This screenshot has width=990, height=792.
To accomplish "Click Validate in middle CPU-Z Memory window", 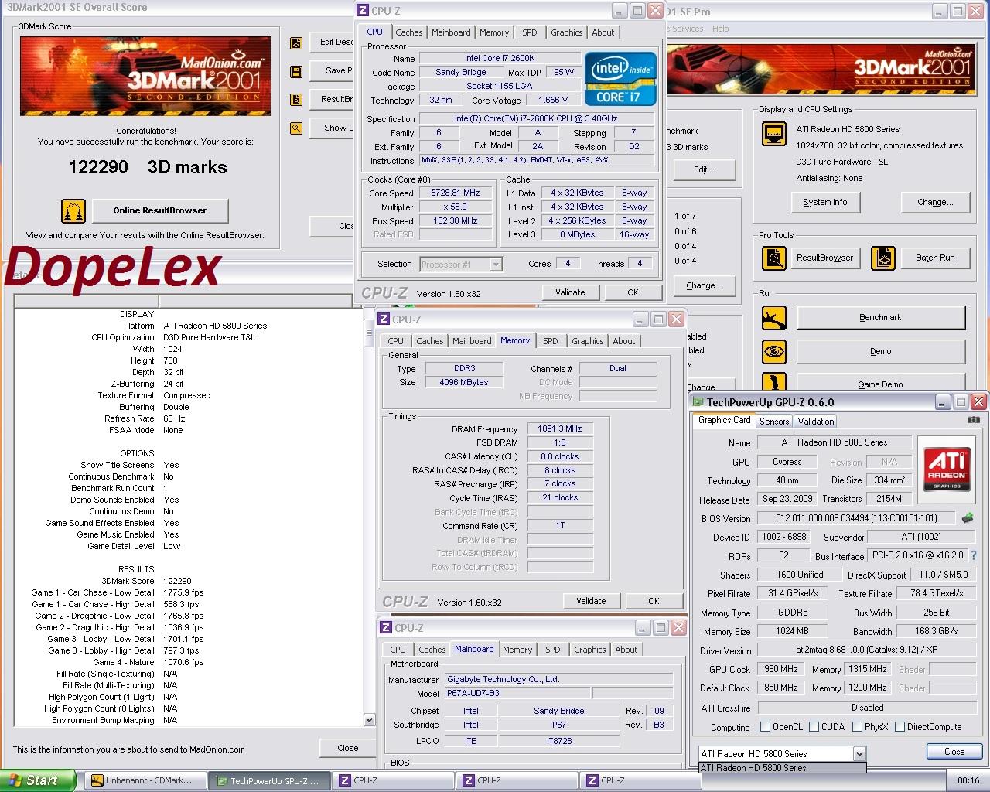I will [591, 601].
